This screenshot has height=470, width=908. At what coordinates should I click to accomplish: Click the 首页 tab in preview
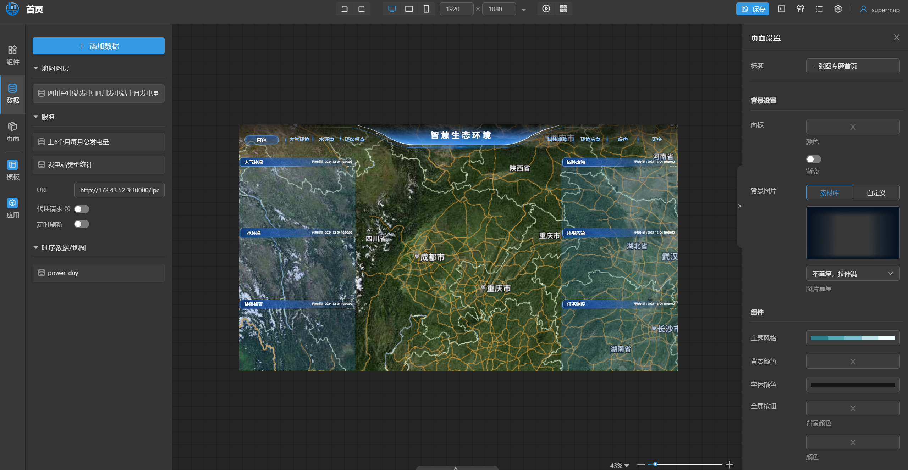pos(262,140)
